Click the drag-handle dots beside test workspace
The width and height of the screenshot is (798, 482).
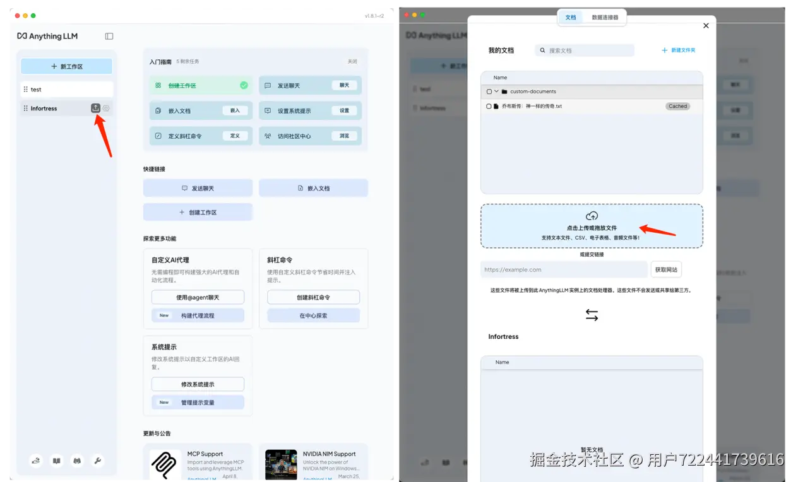26,90
